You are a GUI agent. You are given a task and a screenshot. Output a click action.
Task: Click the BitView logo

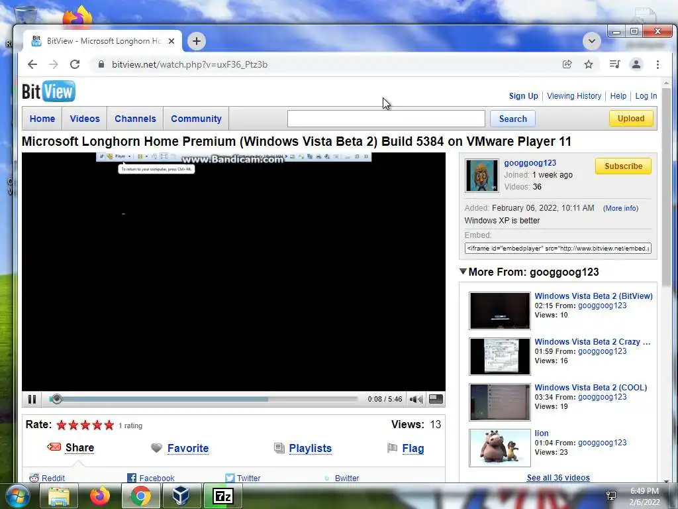coord(48,91)
